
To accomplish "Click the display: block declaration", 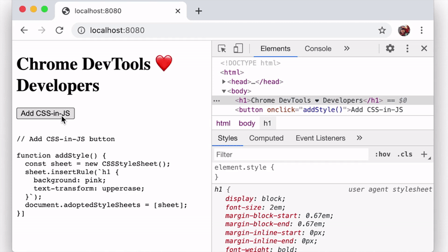I will tap(255, 199).
